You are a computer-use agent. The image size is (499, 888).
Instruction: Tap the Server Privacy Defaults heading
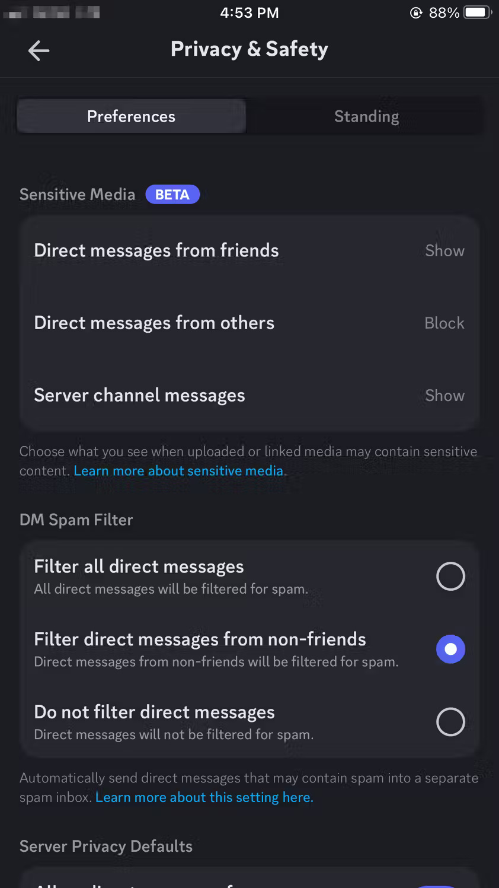(x=106, y=846)
